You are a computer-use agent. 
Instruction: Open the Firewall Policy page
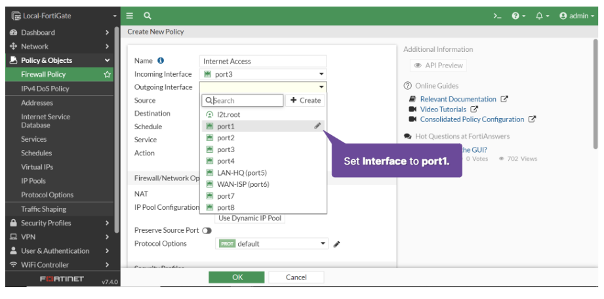[x=43, y=74]
